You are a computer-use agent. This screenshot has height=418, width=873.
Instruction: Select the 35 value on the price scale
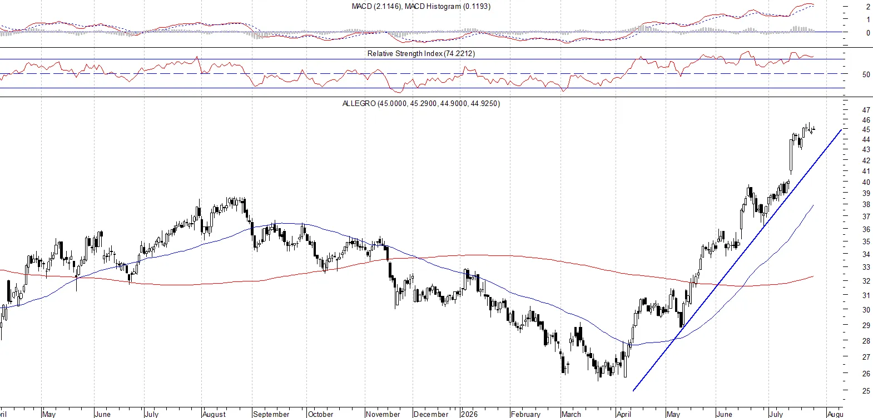click(x=866, y=242)
